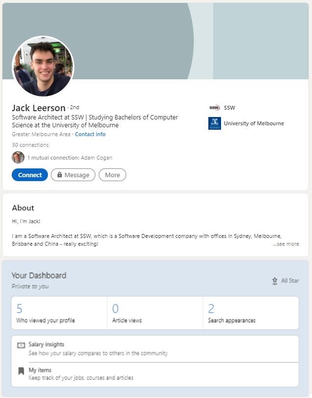Click the Salary insights money icon

(21, 345)
